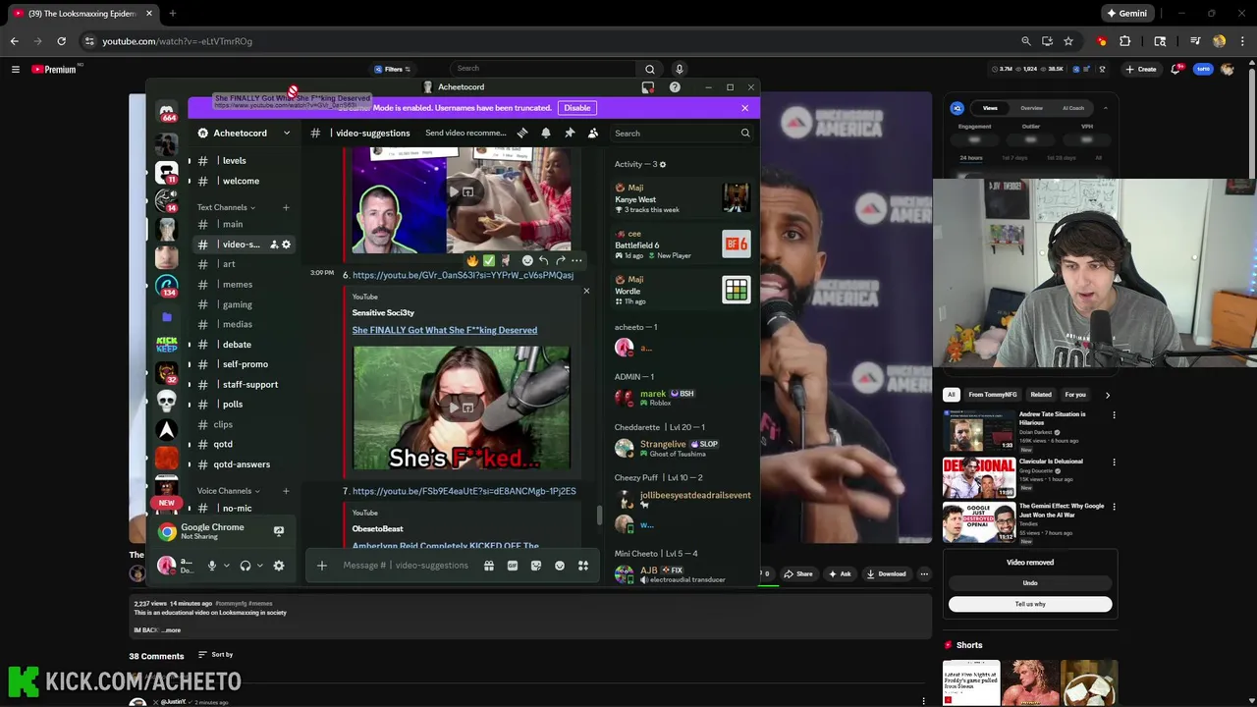Viewport: 1257px width, 707px height.
Task: Switch to Overview tab in stats panel
Action: click(x=1031, y=108)
